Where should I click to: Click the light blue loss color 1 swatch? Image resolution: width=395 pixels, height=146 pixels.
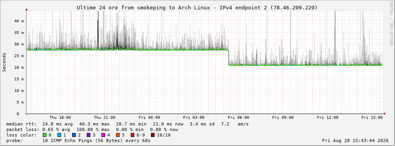point(59,135)
